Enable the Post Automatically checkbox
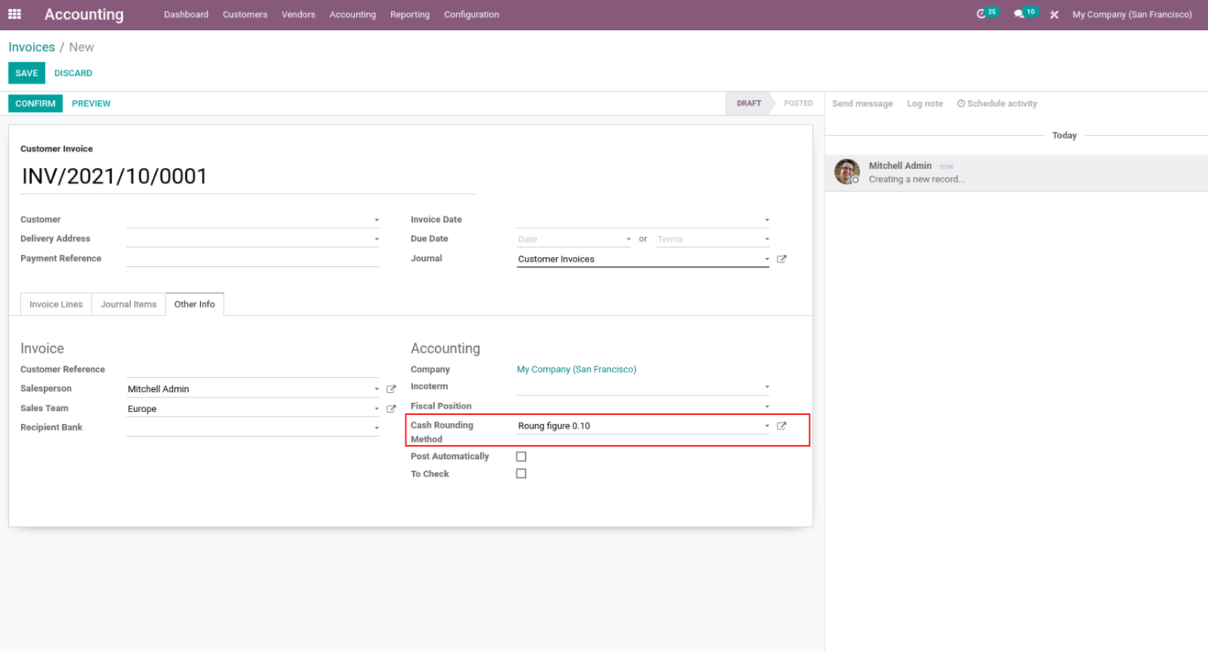 [x=521, y=456]
